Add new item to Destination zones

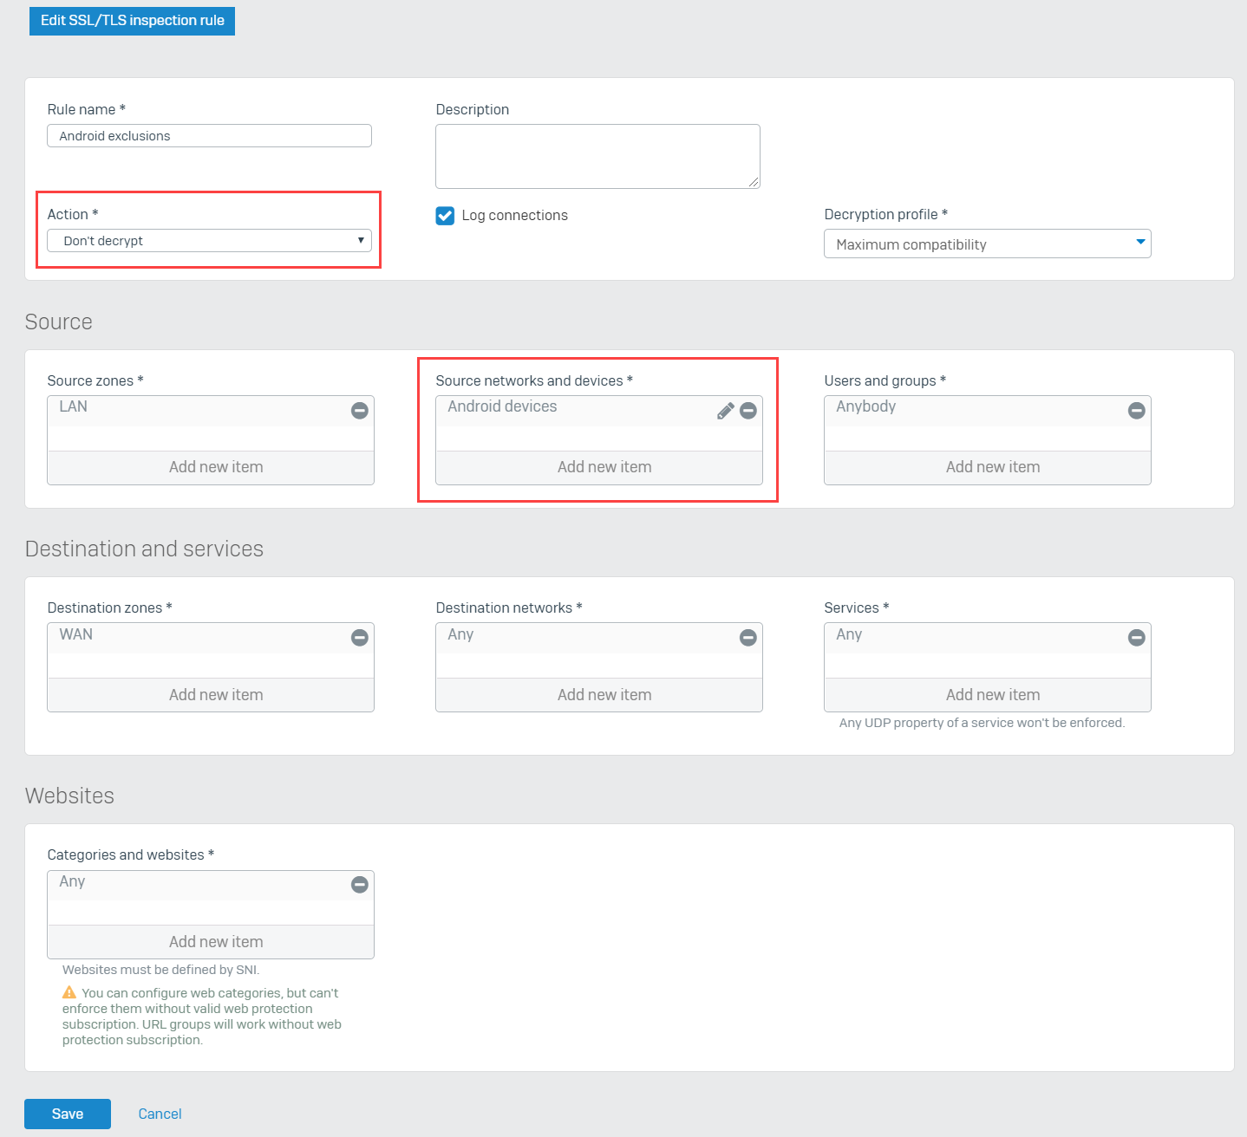coord(210,694)
